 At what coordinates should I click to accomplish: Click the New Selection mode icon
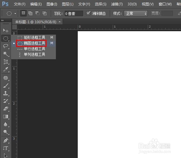[x=23, y=13]
